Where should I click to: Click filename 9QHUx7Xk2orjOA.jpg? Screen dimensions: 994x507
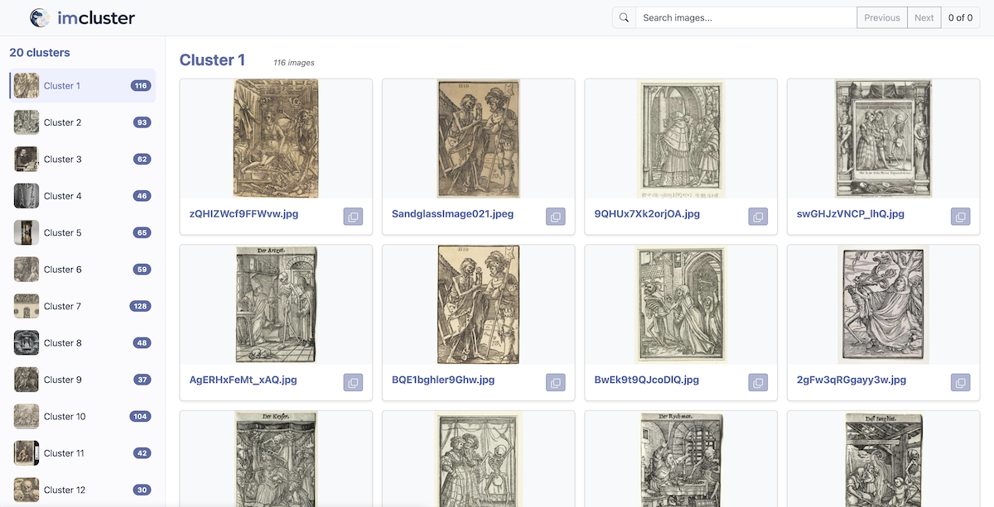click(647, 213)
